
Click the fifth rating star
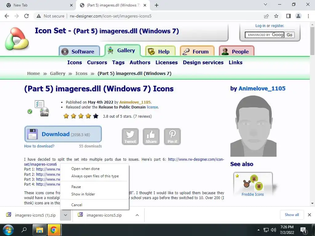tap(96, 116)
